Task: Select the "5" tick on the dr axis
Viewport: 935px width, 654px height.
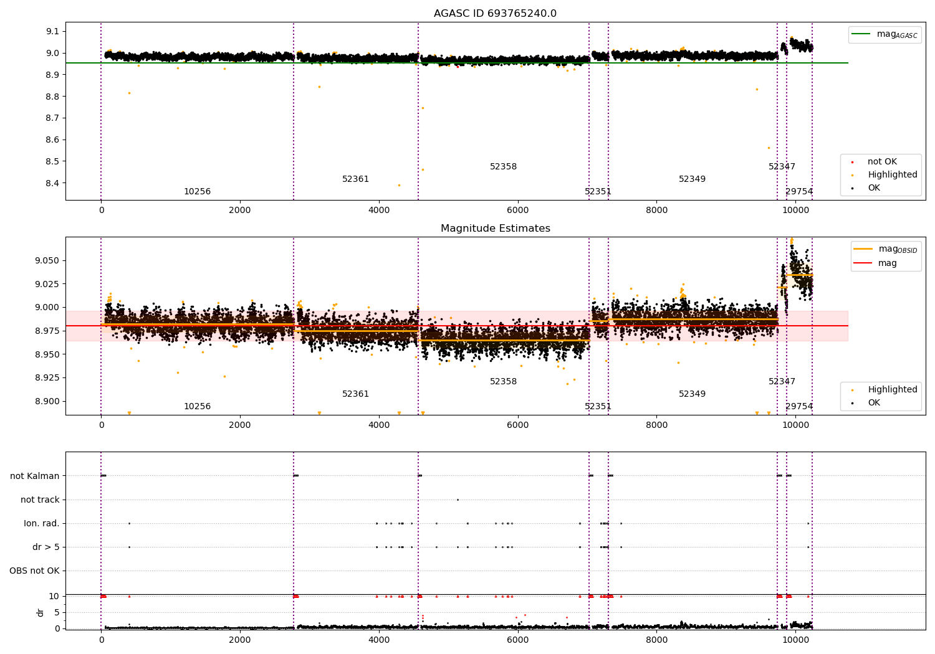Action: pyautogui.click(x=57, y=613)
